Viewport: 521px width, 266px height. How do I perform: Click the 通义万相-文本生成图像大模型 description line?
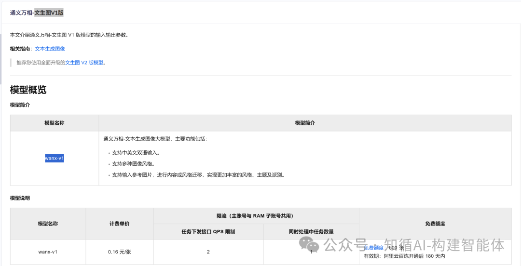155,139
